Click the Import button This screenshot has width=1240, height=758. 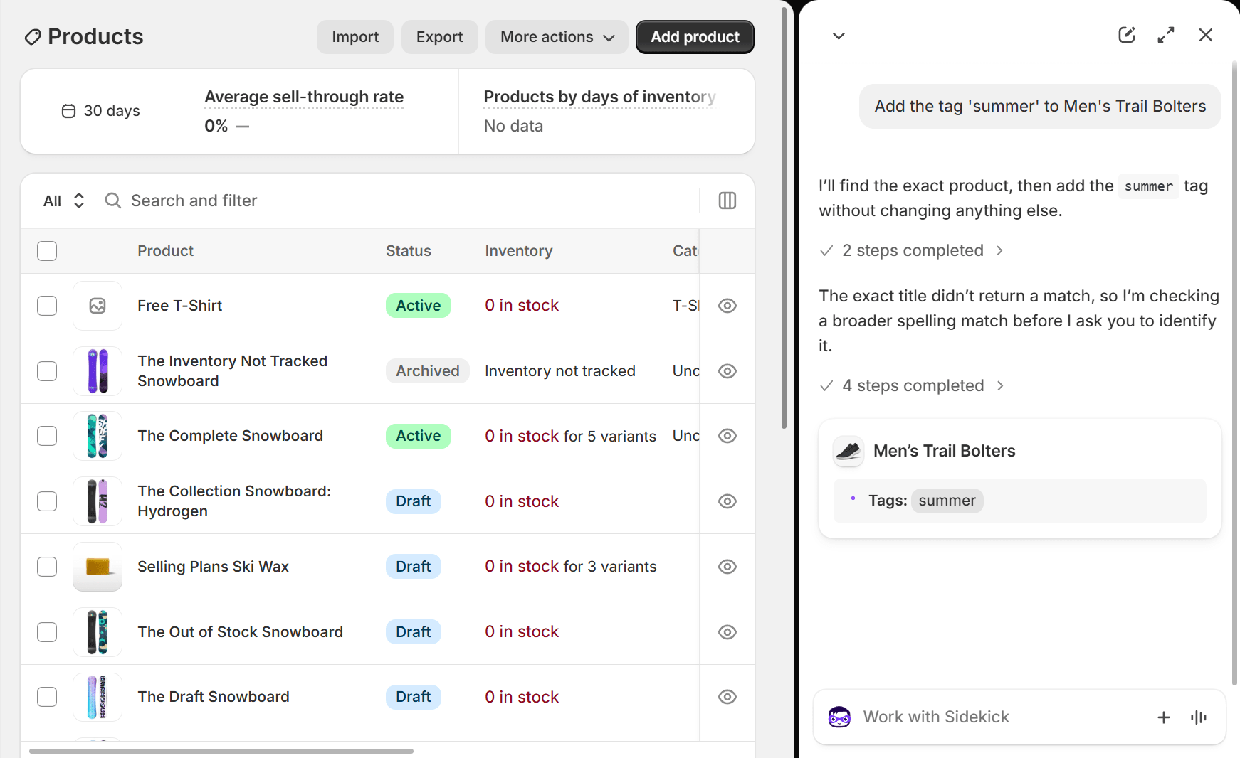click(x=355, y=37)
